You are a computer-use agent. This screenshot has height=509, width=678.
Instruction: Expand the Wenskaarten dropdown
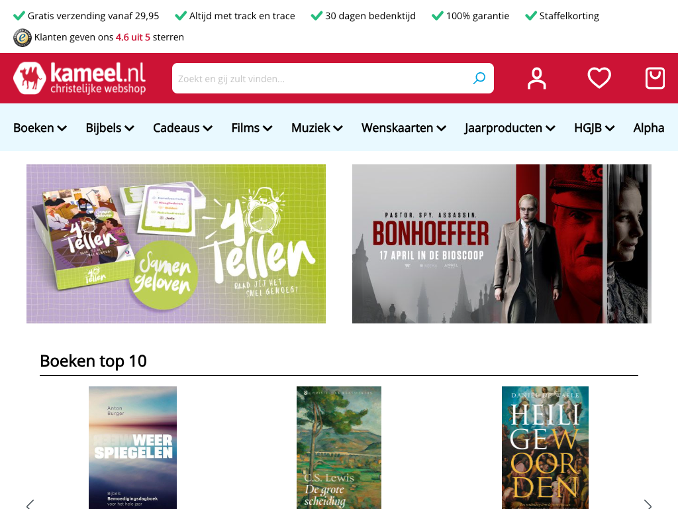pos(404,128)
